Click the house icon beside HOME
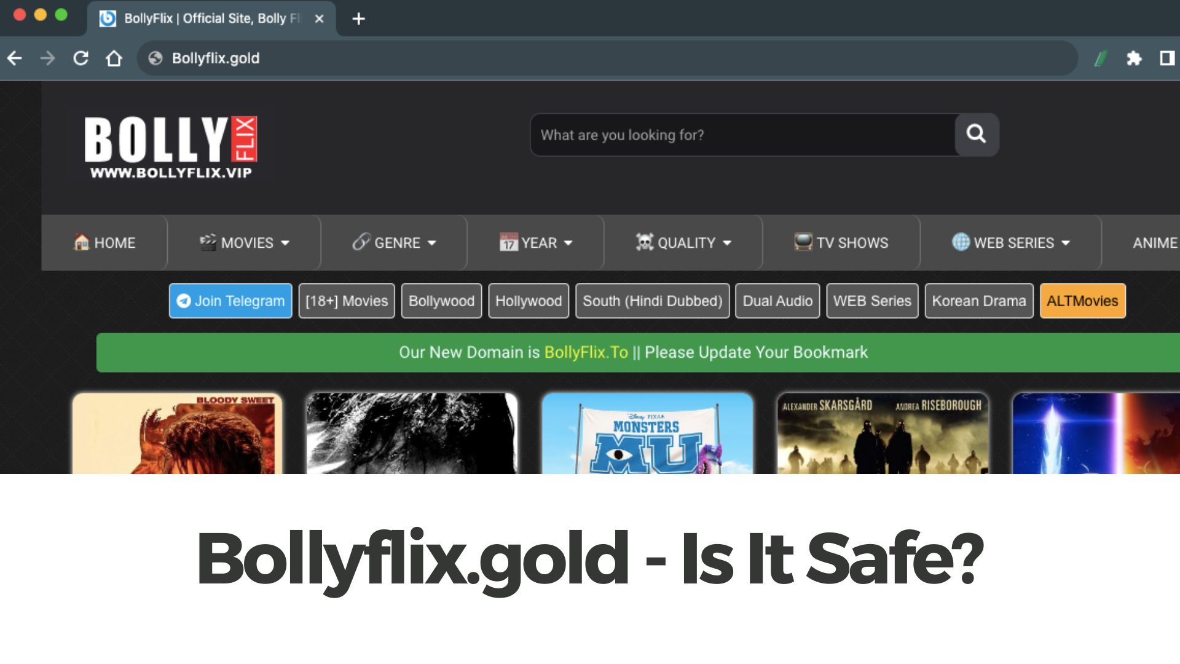 pos(81,242)
